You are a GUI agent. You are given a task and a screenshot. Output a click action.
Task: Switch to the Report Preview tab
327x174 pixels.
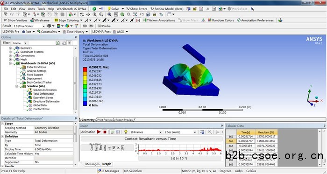coord(124,120)
